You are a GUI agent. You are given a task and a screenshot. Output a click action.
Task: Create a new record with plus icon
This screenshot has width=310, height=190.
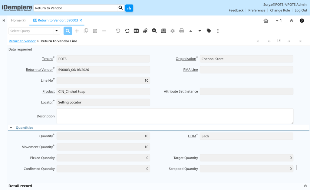[x=77, y=31]
